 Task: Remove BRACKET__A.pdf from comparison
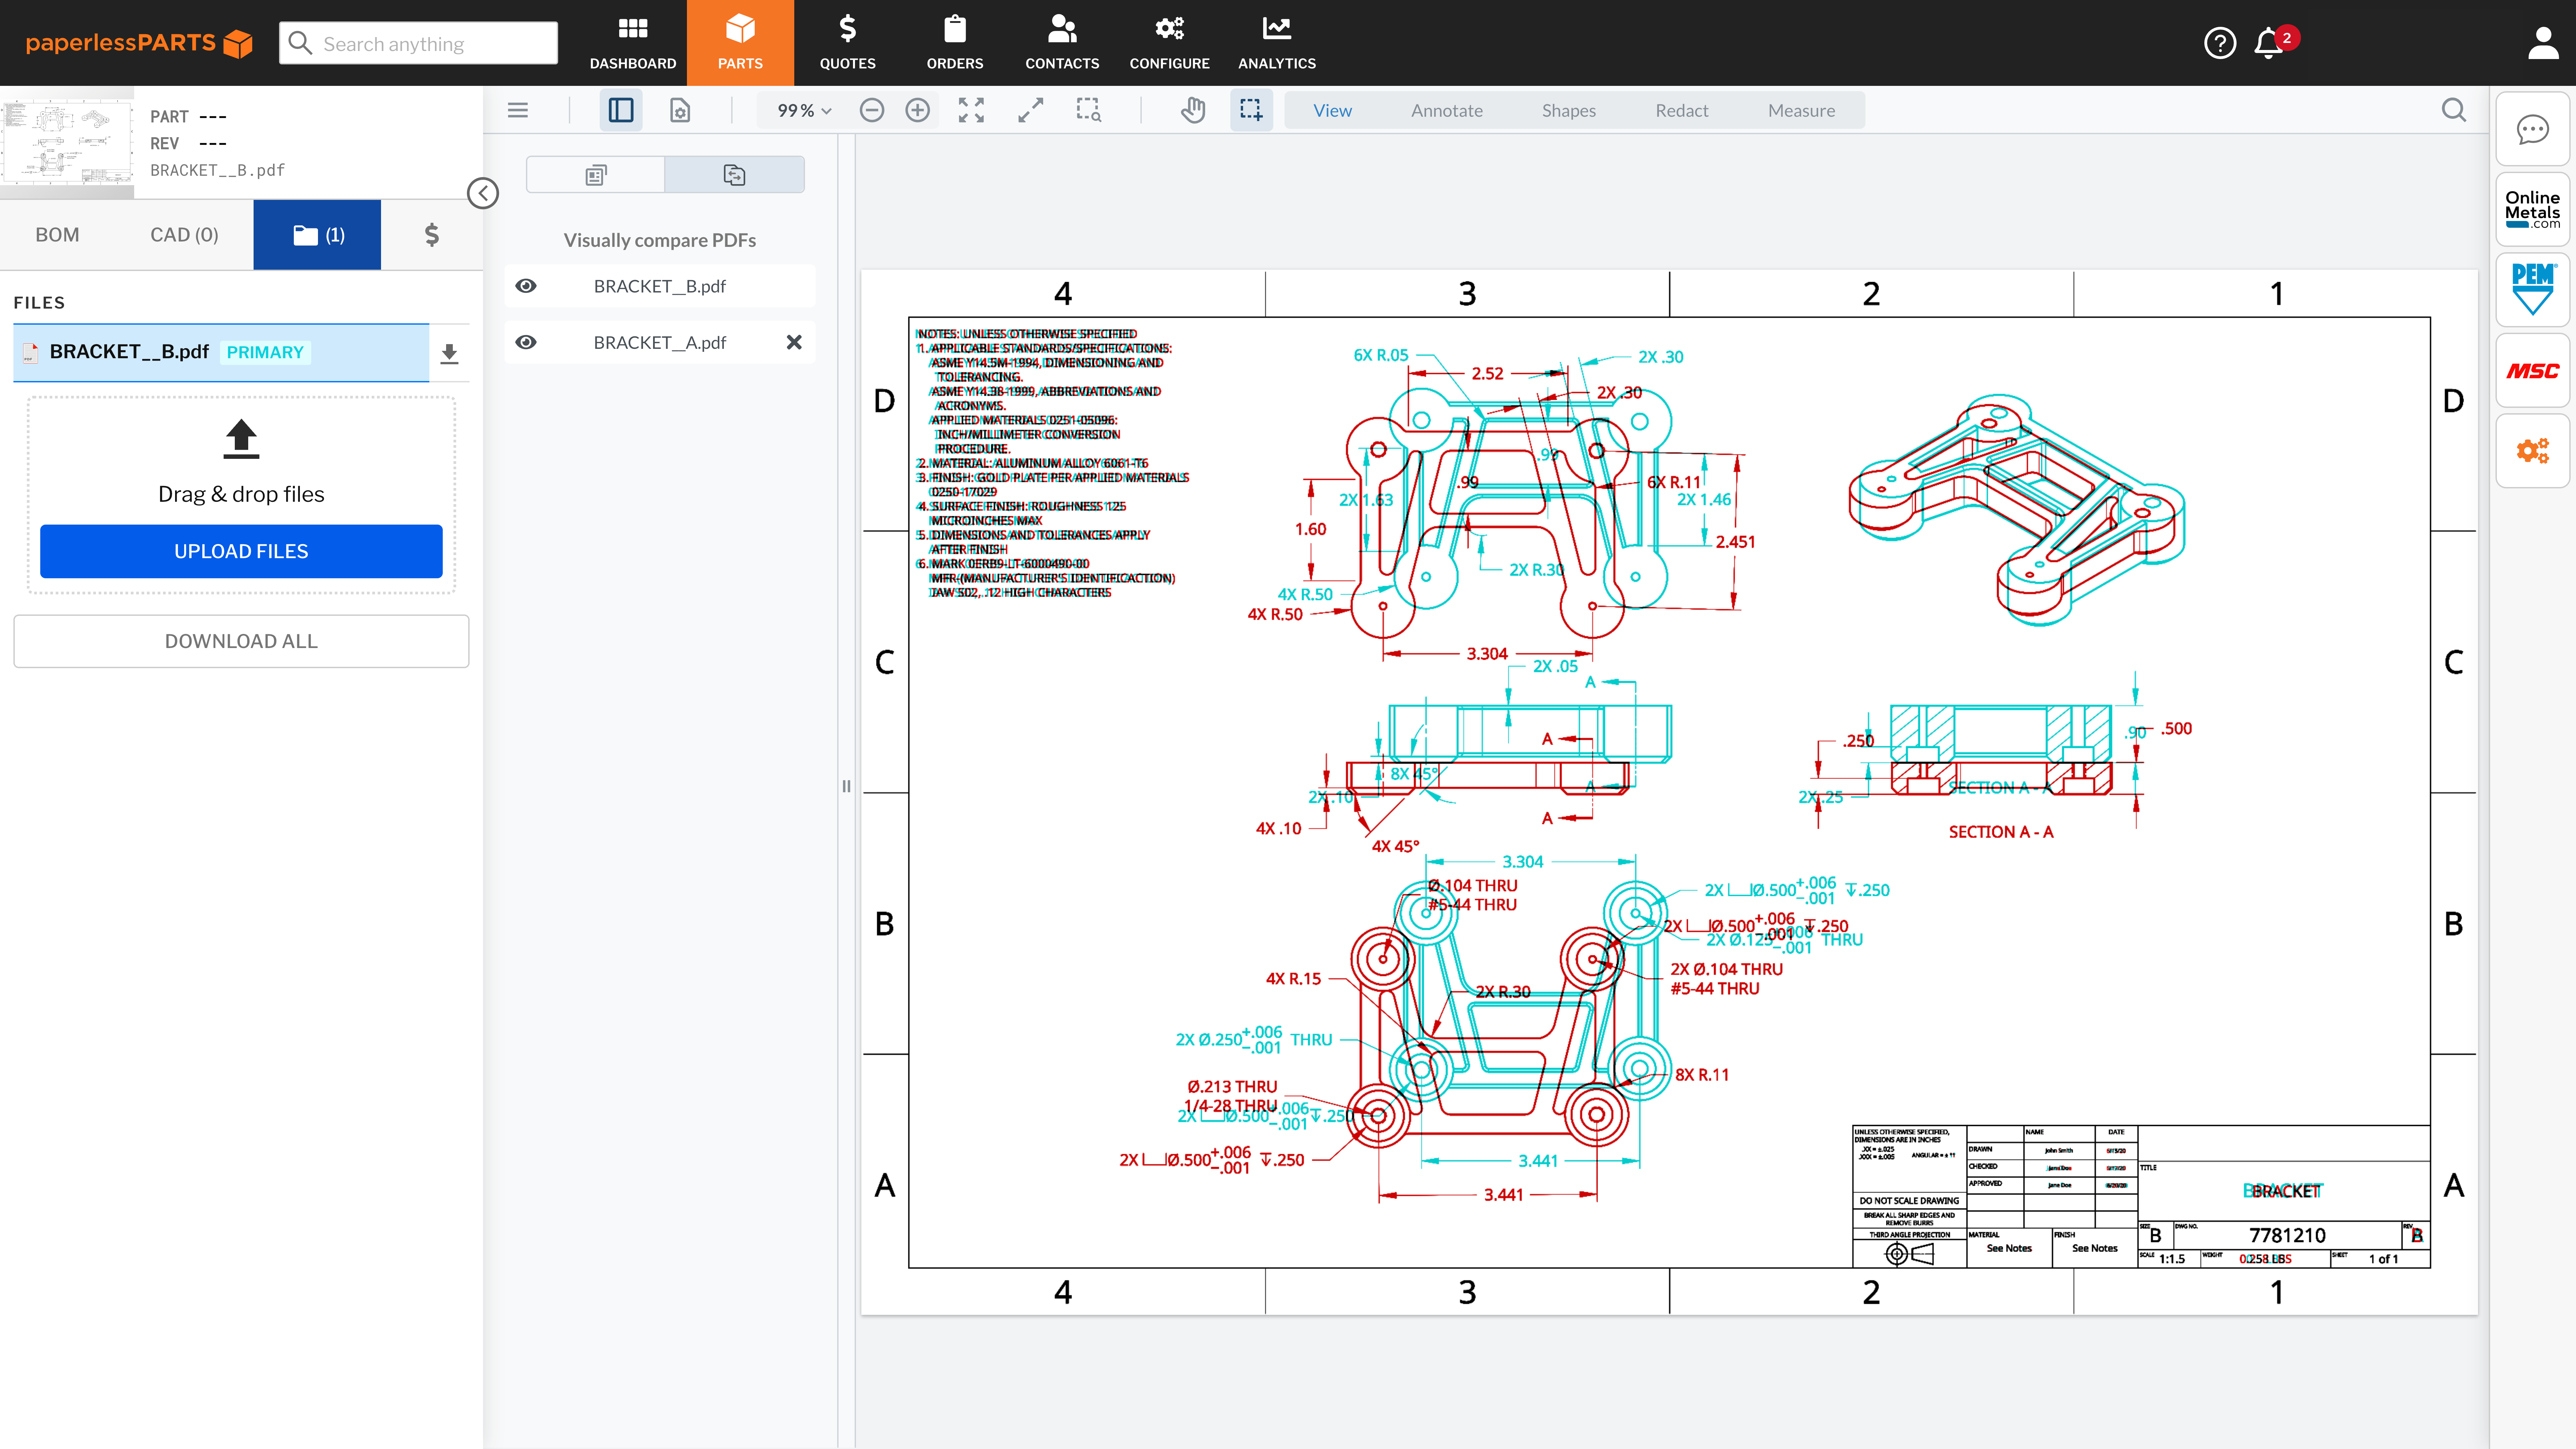click(794, 342)
